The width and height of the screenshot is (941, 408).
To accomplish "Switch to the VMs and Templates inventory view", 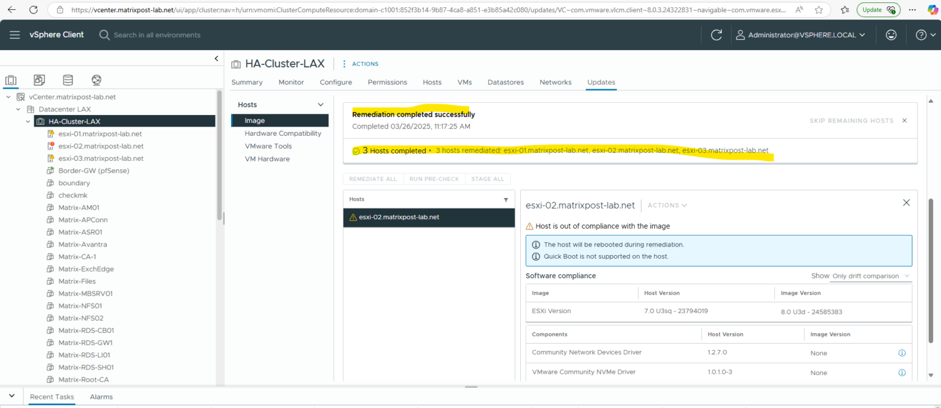I will (39, 80).
